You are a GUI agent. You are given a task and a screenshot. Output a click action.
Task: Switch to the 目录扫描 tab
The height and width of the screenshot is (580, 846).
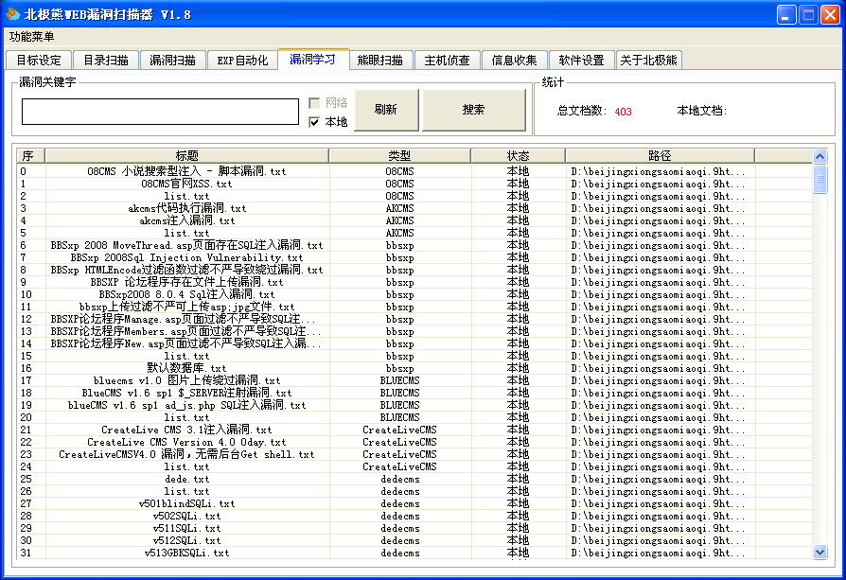[105, 59]
